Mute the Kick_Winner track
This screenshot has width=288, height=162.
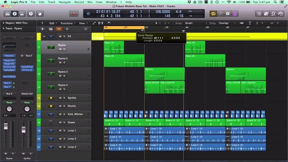click(60, 114)
